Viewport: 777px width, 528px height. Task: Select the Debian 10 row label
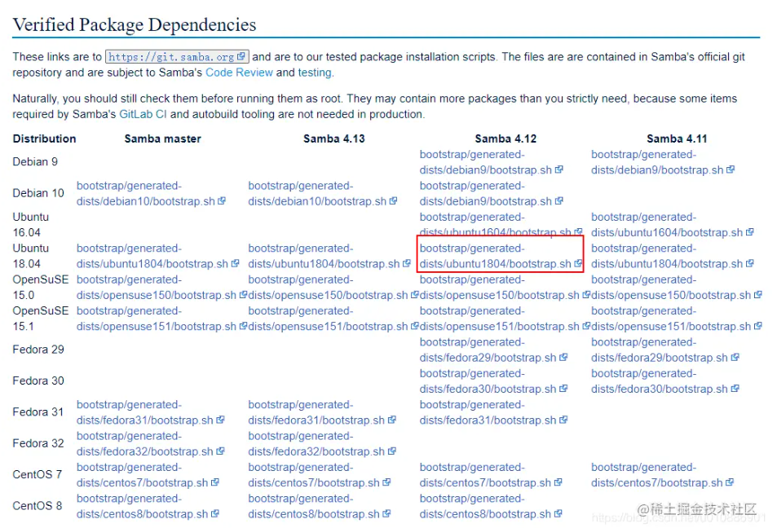tap(38, 193)
